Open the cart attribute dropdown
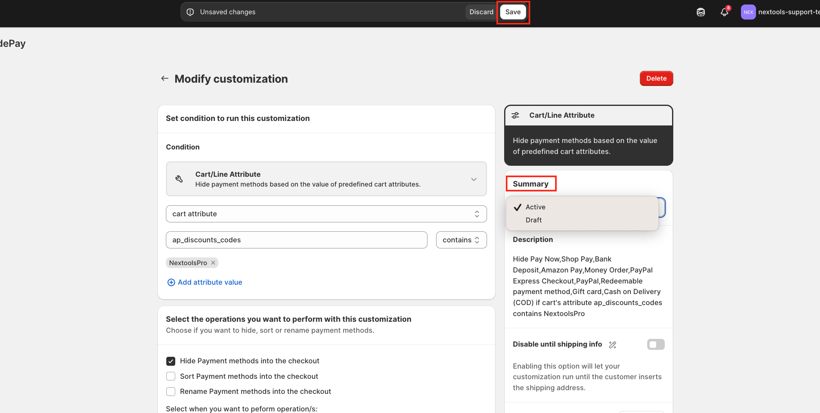 point(326,214)
